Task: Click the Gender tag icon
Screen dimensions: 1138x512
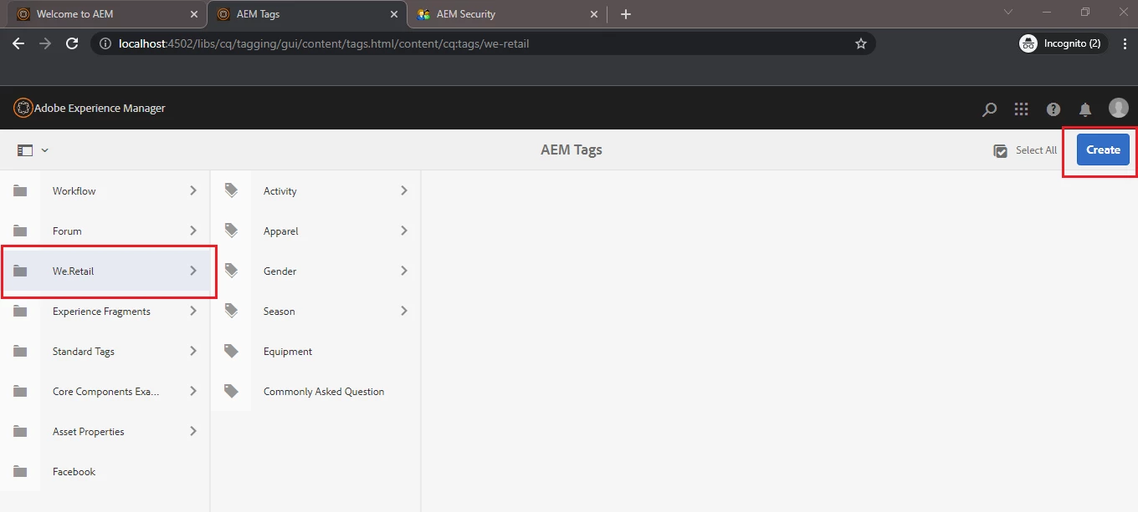Action: click(231, 271)
